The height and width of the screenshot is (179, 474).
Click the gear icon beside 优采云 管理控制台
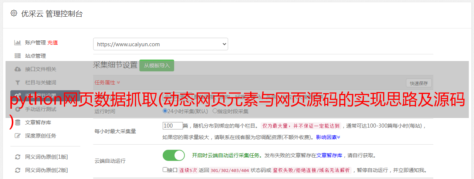(x=14, y=13)
